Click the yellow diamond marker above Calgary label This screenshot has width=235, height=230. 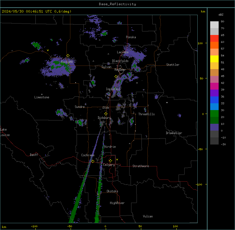pyautogui.click(x=110, y=161)
